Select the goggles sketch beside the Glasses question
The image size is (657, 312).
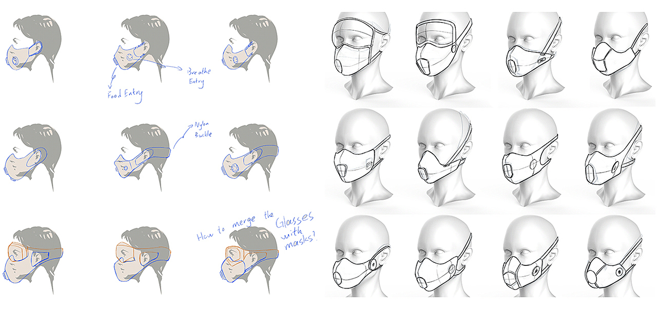click(x=250, y=261)
